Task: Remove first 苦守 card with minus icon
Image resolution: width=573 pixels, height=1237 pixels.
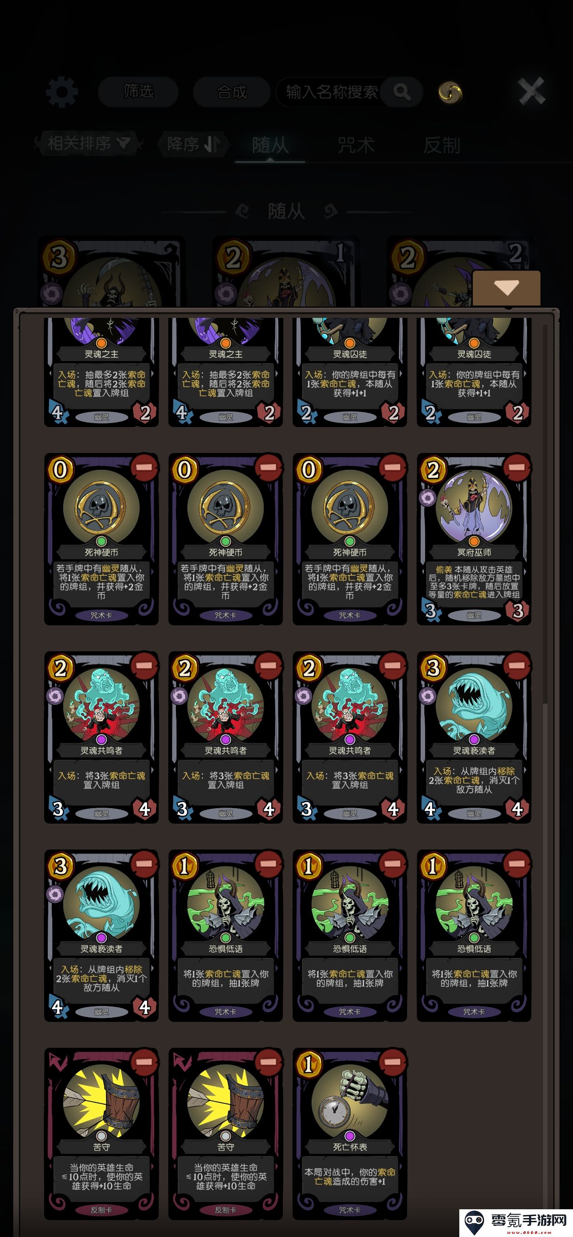Action: point(144,1062)
